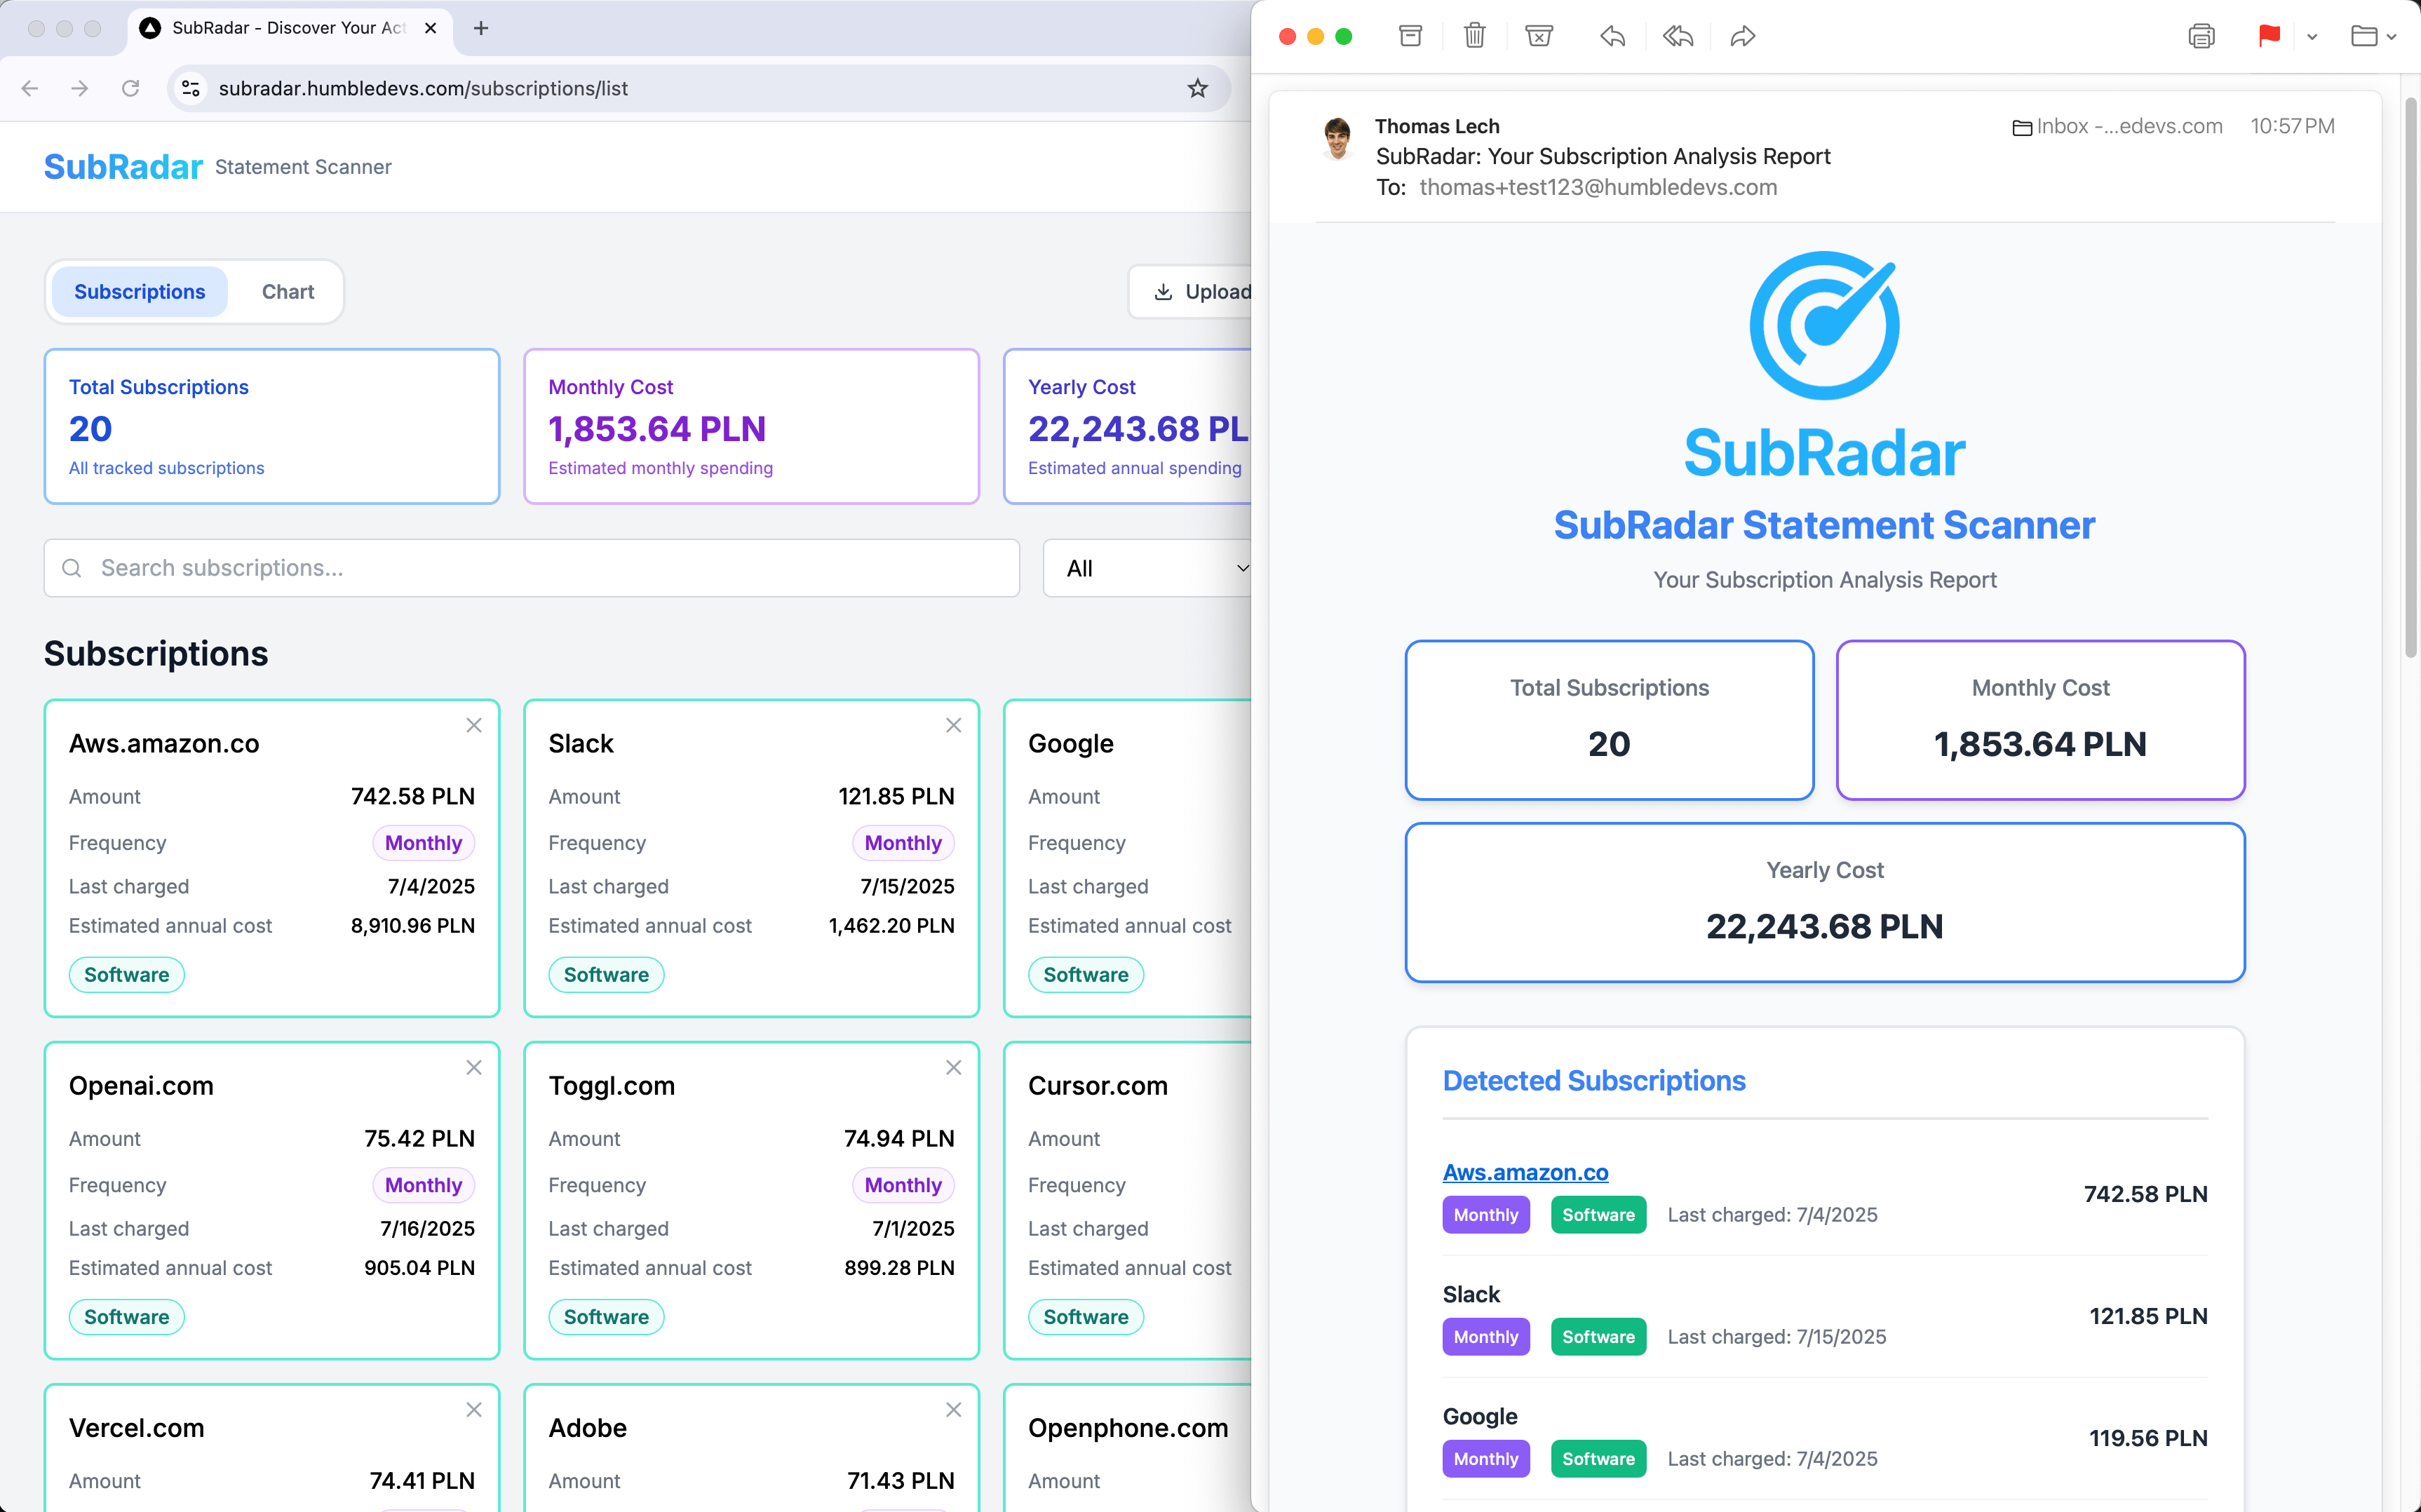
Task: Reload the SubRadar page
Action: [x=130, y=88]
